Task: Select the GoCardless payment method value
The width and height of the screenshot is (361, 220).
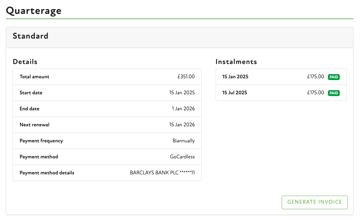Action: tap(182, 157)
